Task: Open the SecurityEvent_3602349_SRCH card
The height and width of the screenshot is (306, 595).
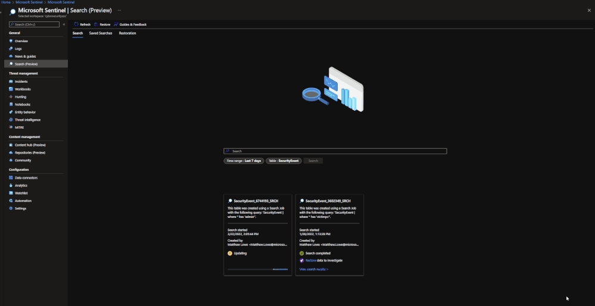Action: (x=329, y=235)
